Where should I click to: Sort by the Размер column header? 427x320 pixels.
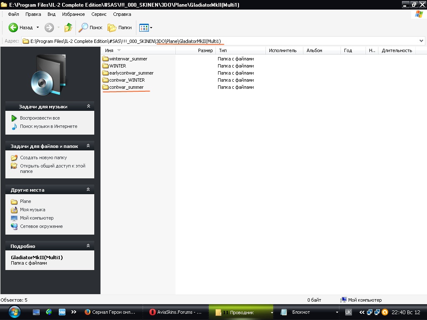coord(196,50)
